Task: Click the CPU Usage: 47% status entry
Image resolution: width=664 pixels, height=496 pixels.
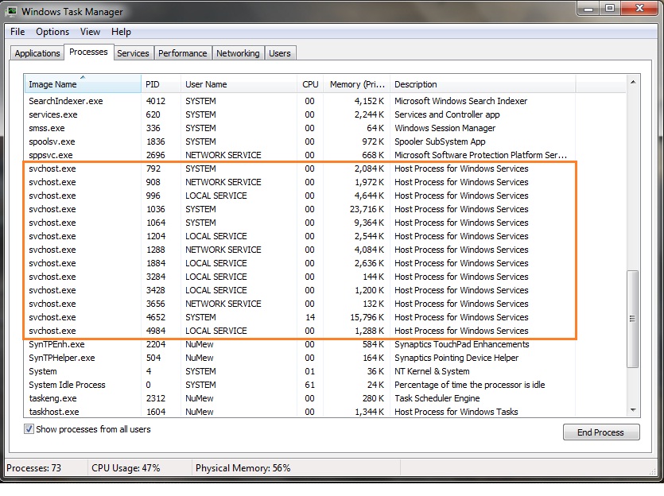Action: coord(126,468)
